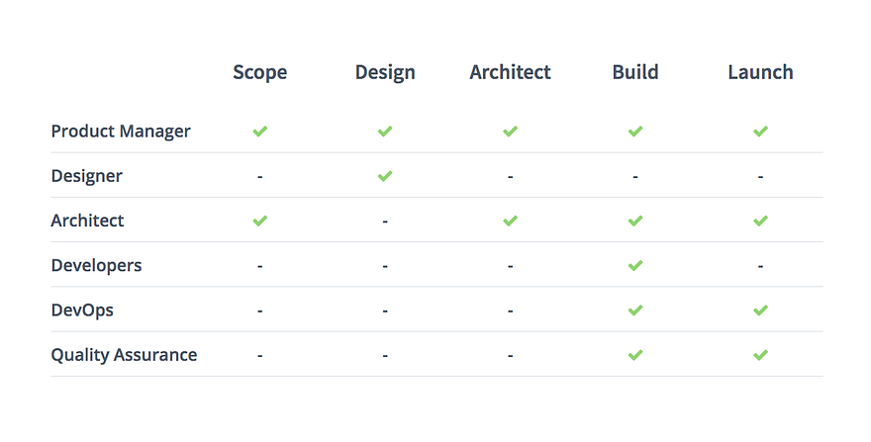
Task: Click Architect's Scope checkmark
Action: click(x=259, y=221)
